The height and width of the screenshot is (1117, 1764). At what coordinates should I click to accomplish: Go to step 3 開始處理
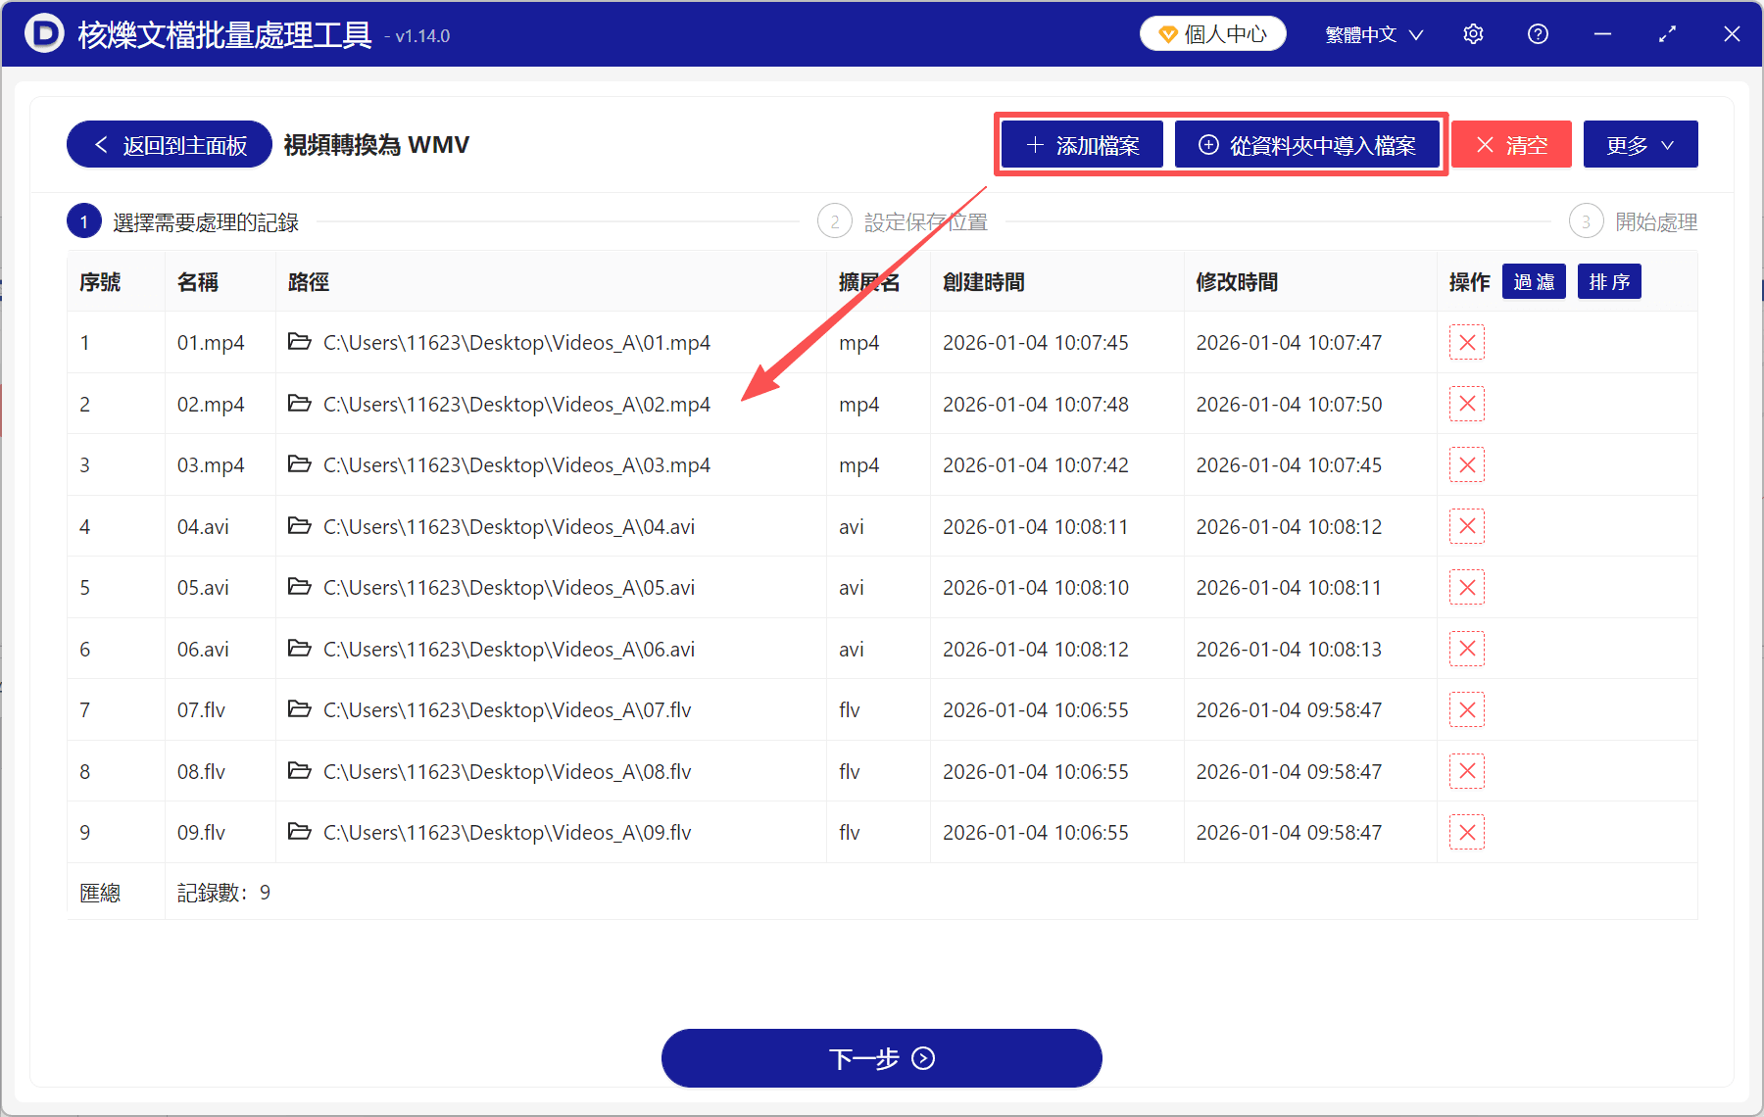(x=1633, y=222)
